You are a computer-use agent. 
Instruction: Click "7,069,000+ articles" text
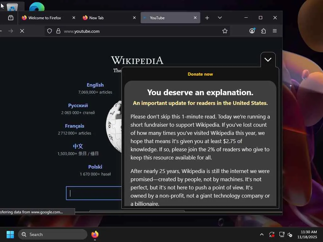(95, 92)
